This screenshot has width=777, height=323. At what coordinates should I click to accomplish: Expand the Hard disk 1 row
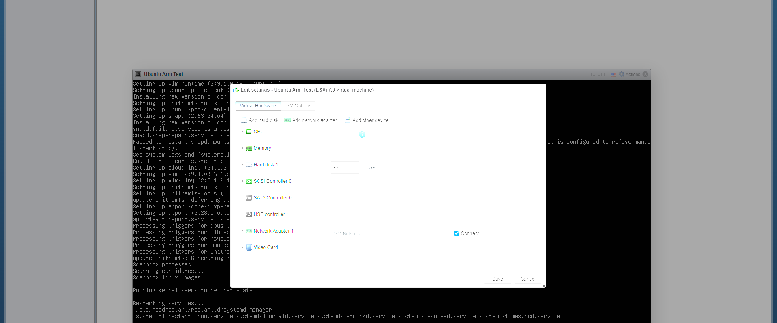[x=242, y=165]
